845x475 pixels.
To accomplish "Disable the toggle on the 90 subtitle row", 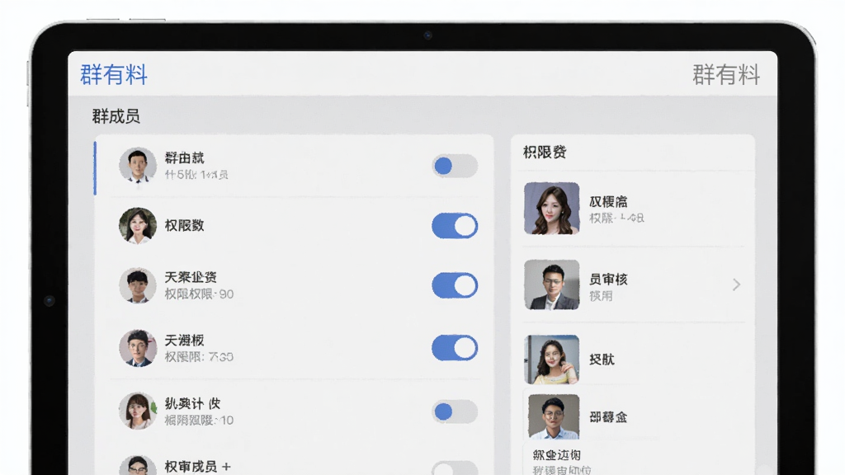I will (455, 285).
